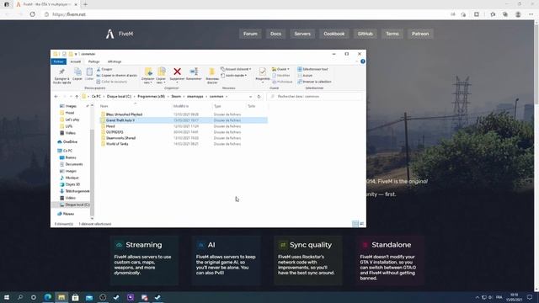Go up one folder with up arrow
539x303 pixels.
pos(77,97)
